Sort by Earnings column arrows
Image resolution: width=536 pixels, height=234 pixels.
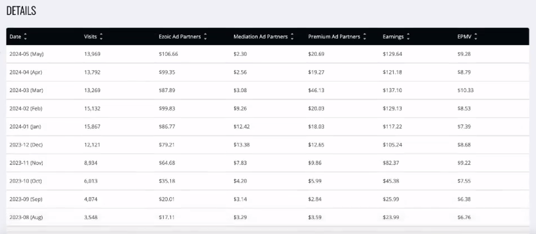pos(408,37)
